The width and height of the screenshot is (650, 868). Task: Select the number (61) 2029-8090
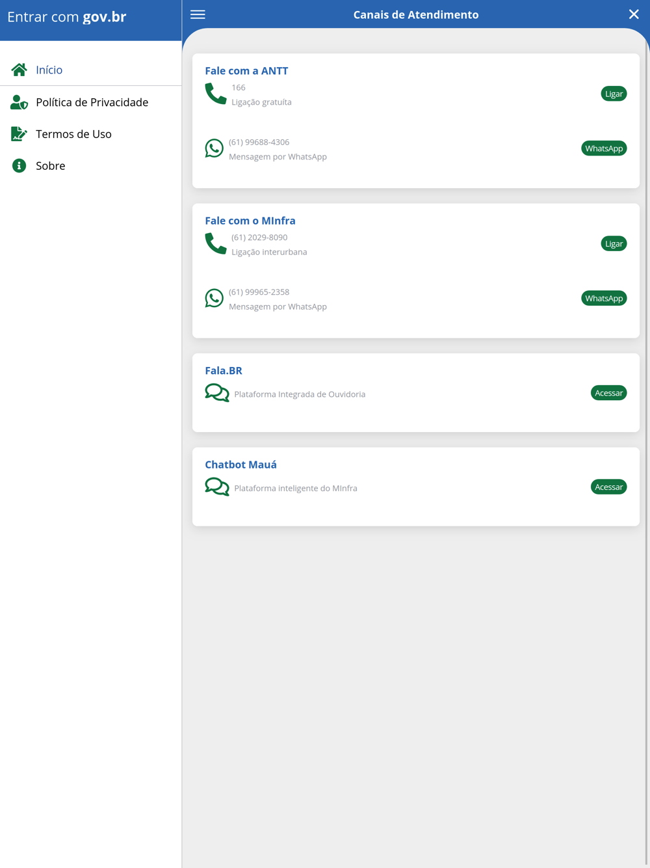(259, 237)
